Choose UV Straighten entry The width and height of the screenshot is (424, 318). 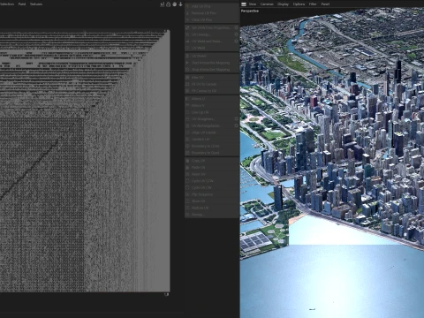click(211, 119)
